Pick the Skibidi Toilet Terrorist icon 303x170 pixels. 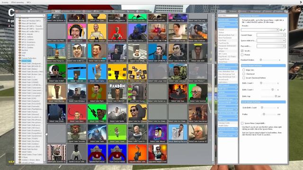click(x=77, y=134)
